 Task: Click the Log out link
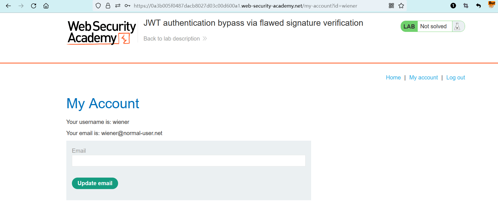click(455, 77)
